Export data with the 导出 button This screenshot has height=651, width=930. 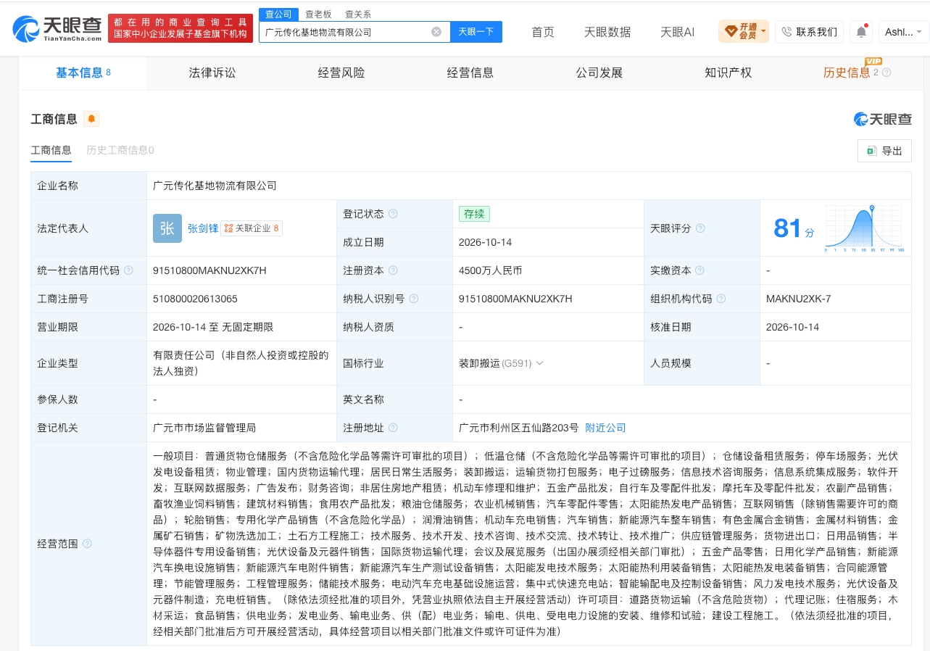(884, 151)
